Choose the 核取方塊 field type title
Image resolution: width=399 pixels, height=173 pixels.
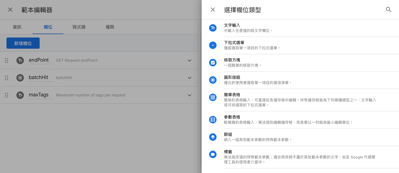pyautogui.click(x=232, y=60)
